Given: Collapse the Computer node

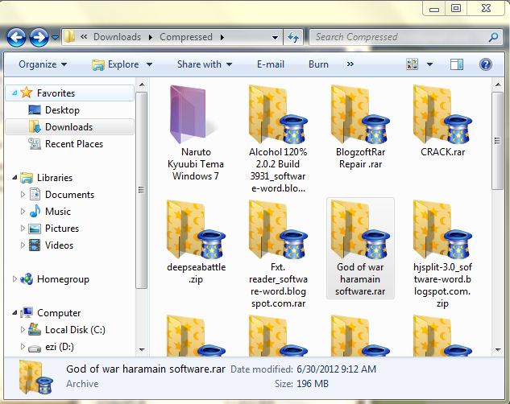Looking at the screenshot, I should (15, 313).
